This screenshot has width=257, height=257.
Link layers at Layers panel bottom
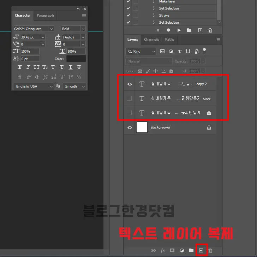tap(153, 250)
